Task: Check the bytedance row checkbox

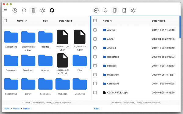Action: pyautogui.click(x=95, y=75)
